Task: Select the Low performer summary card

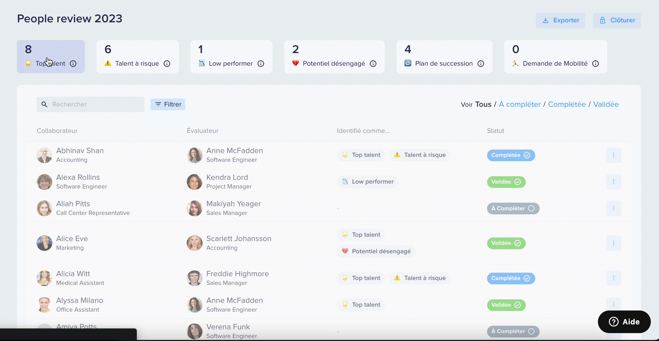Action: point(231,57)
